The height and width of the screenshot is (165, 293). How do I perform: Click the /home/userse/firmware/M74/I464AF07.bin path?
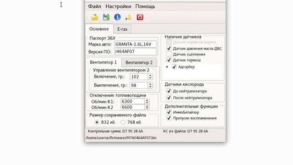tap(121, 138)
